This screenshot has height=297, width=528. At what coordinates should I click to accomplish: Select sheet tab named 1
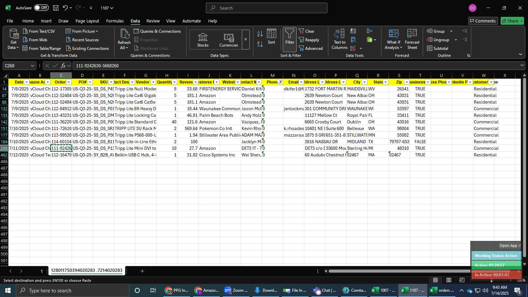42,271
